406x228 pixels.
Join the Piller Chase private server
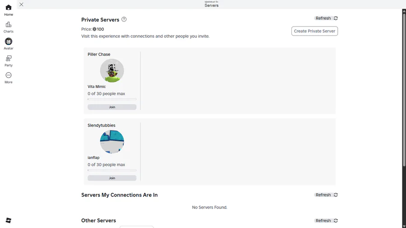point(112,107)
